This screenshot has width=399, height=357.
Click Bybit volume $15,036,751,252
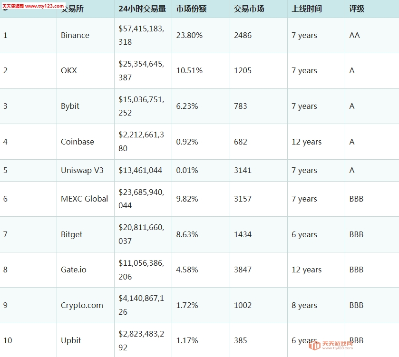point(141,106)
